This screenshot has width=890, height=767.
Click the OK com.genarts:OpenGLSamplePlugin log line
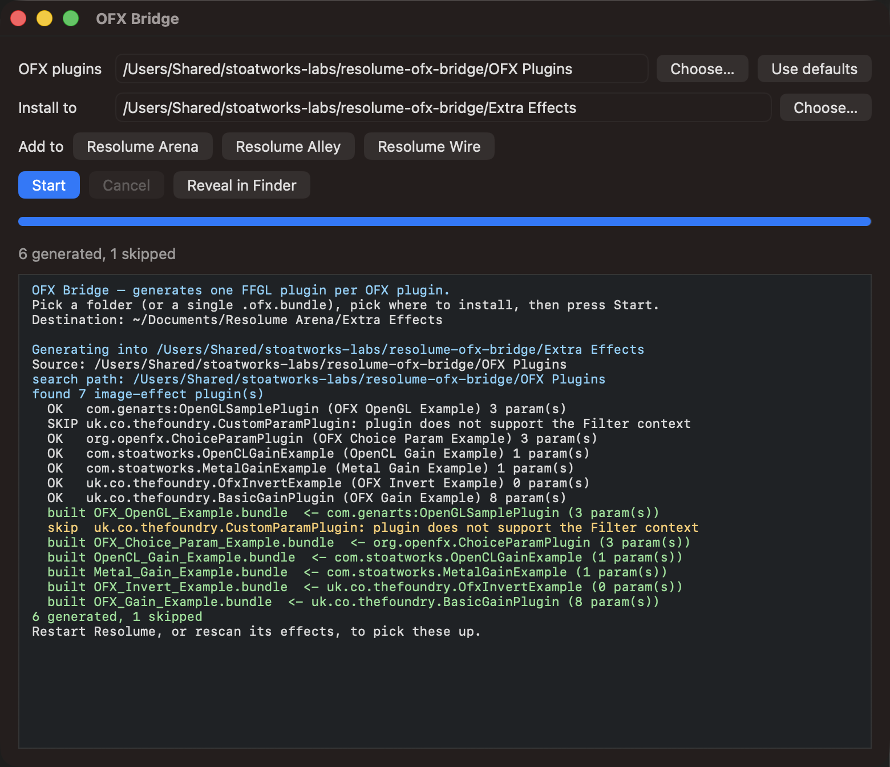(306, 409)
